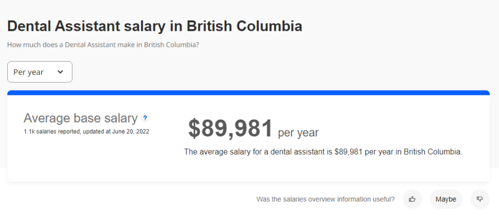499x220 pixels.
Task: Click the 'Was the salaries overview information useful?' text
Action: coord(325,199)
